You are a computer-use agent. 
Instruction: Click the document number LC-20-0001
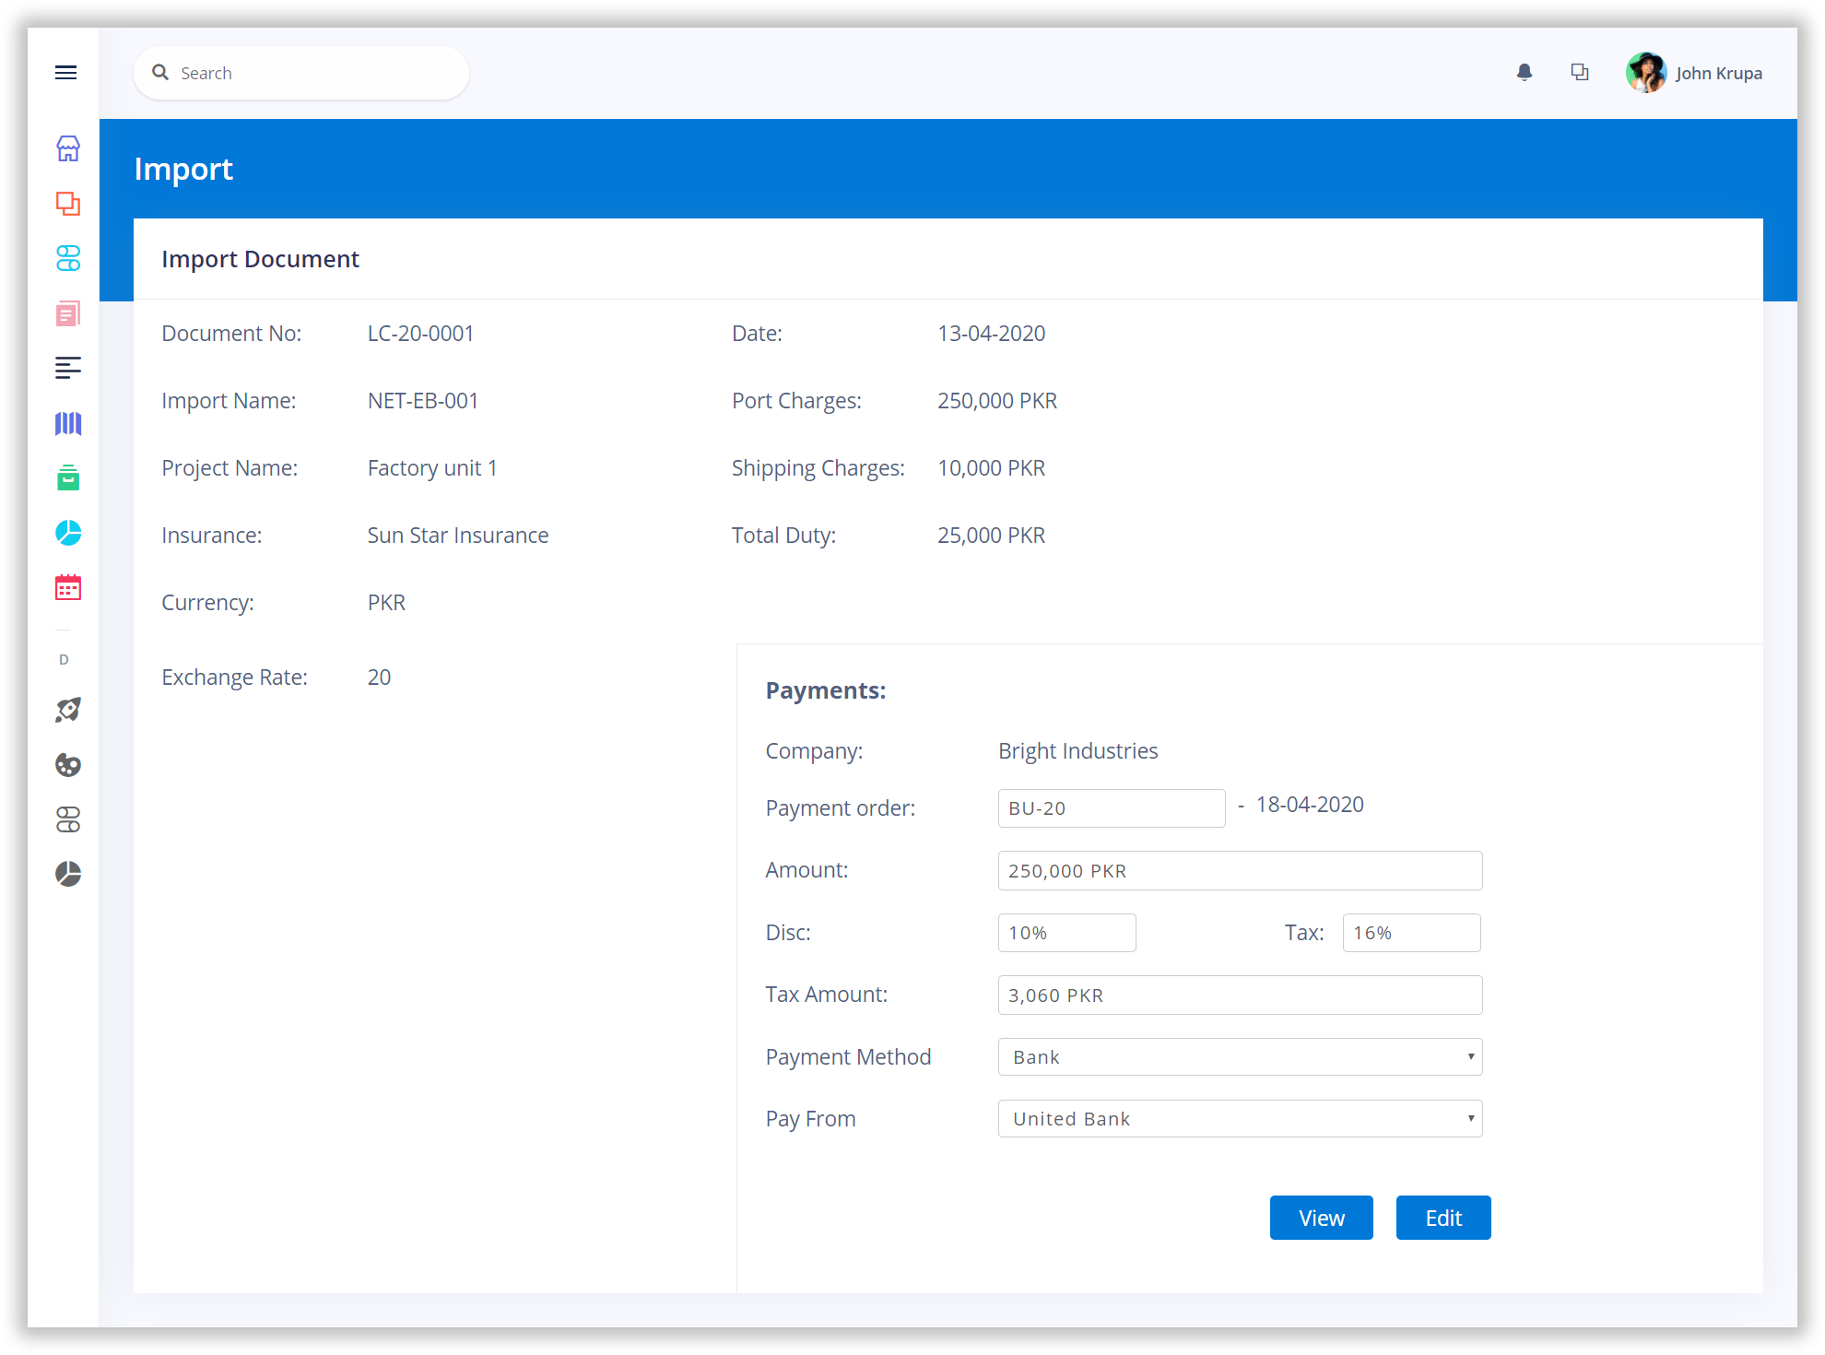[x=420, y=334]
